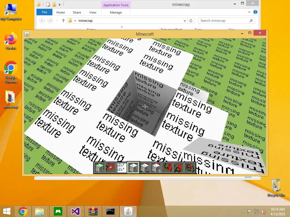This screenshot has height=217, width=290.
Task: Show hidden system tray icons
Action: [243, 212]
